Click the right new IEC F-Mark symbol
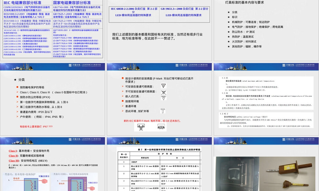This screenshot has width=319, height=191. 161,127
